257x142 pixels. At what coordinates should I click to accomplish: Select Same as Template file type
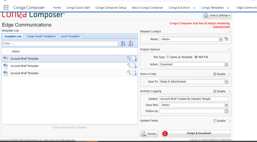click(x=168, y=57)
